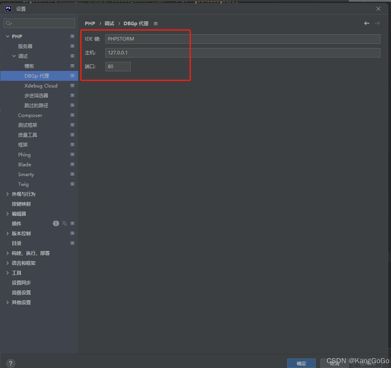
Task: Click 调试 in the breadcrumb
Action: pos(109,23)
